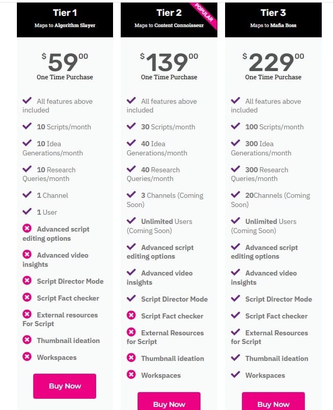Click Tier 3 Workspaces checkmark icon

point(235,375)
